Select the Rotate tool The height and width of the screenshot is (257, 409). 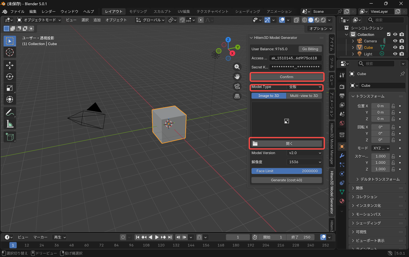point(10,77)
